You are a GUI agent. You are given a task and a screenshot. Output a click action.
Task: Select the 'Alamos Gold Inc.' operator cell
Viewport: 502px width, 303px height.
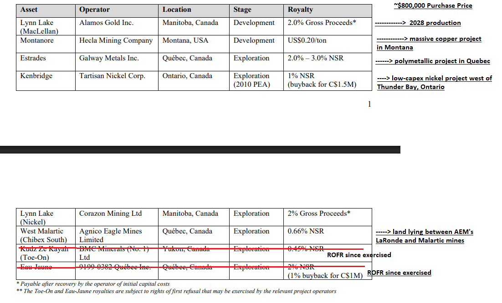click(x=117, y=26)
